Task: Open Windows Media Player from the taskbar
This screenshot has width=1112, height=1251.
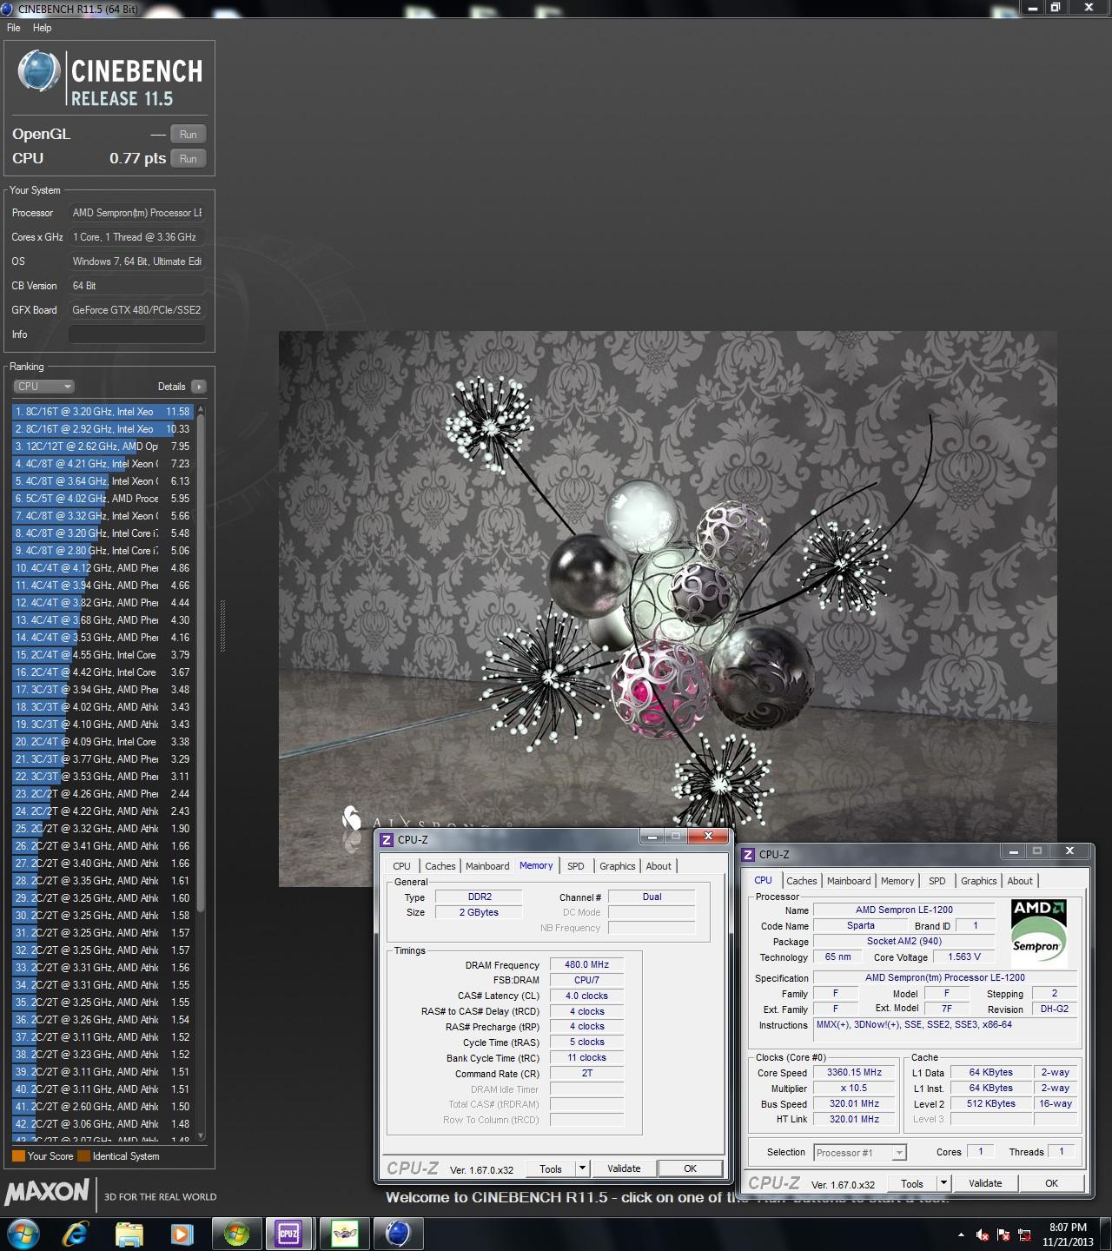Action: pos(182,1234)
